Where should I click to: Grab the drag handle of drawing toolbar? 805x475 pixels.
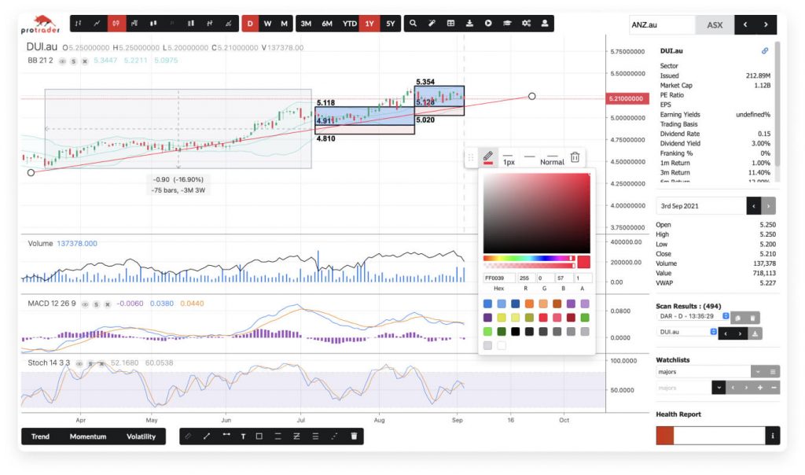(470, 157)
